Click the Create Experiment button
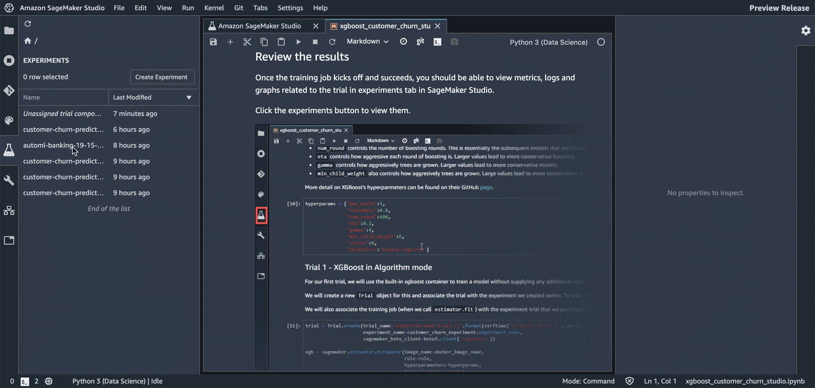 pyautogui.click(x=161, y=77)
